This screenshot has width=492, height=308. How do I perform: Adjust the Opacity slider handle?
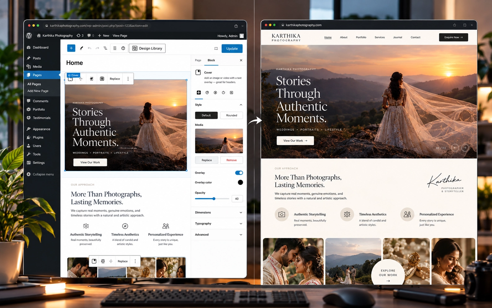(214, 199)
